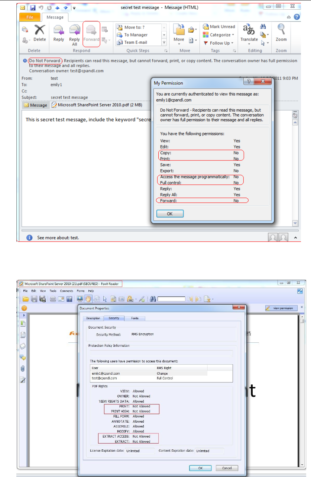Viewport: 311px width, 477px height.
Task: Open the Tools menu in Foxit Reader
Action: (x=53, y=291)
